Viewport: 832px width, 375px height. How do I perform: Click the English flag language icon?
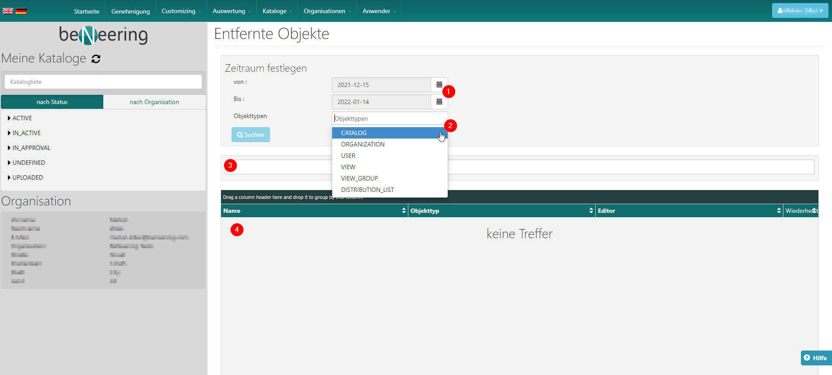click(8, 11)
